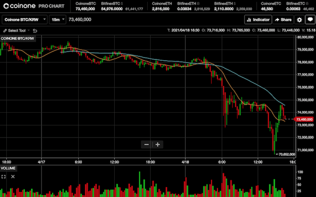Click the 75,000,000 price axis label
The image size is (316, 197).
tap(305, 100)
